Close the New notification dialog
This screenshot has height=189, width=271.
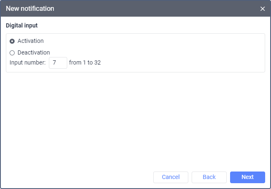tap(263, 9)
